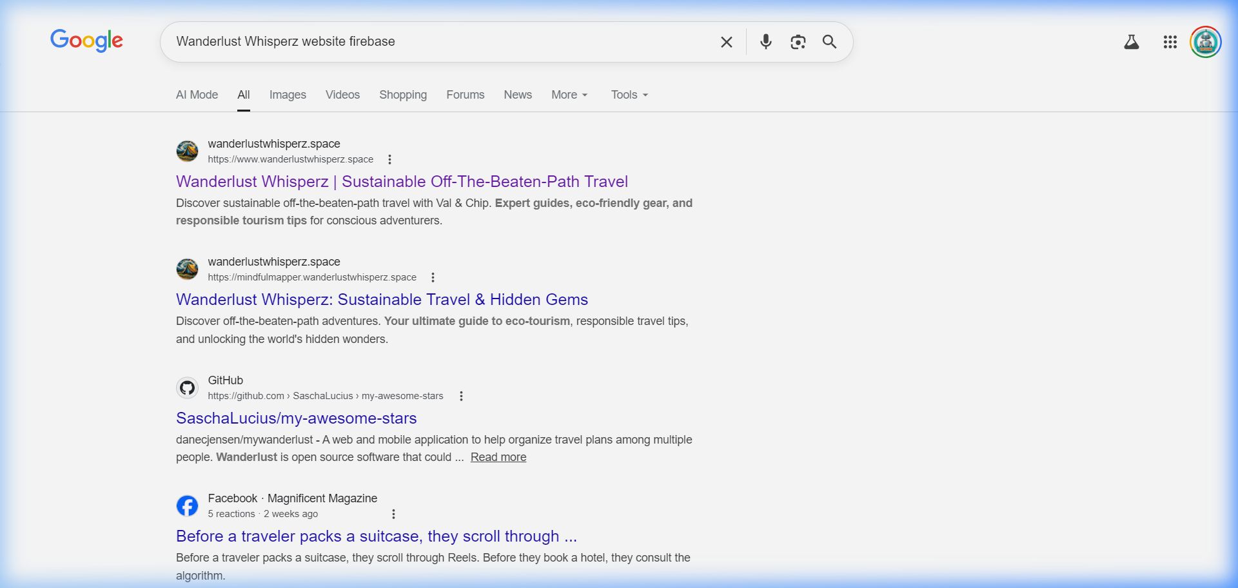Switch to the Images tab
Image resolution: width=1238 pixels, height=588 pixels.
coord(288,95)
